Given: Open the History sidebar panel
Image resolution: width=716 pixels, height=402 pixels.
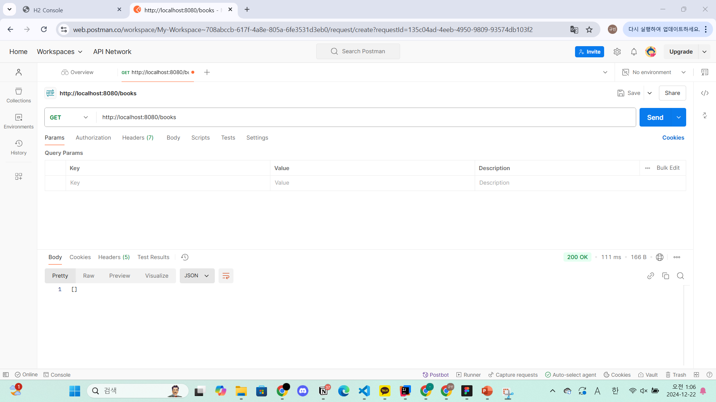Looking at the screenshot, I should point(19,147).
